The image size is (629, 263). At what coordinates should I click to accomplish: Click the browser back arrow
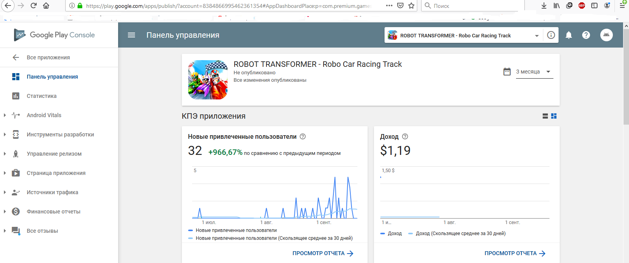(8, 6)
